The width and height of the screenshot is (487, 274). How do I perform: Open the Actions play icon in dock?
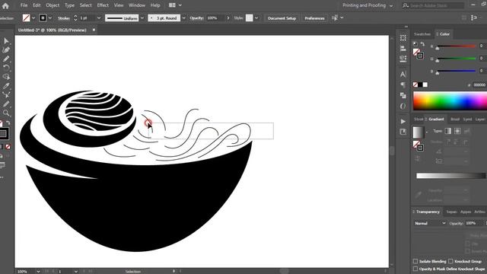point(403,122)
